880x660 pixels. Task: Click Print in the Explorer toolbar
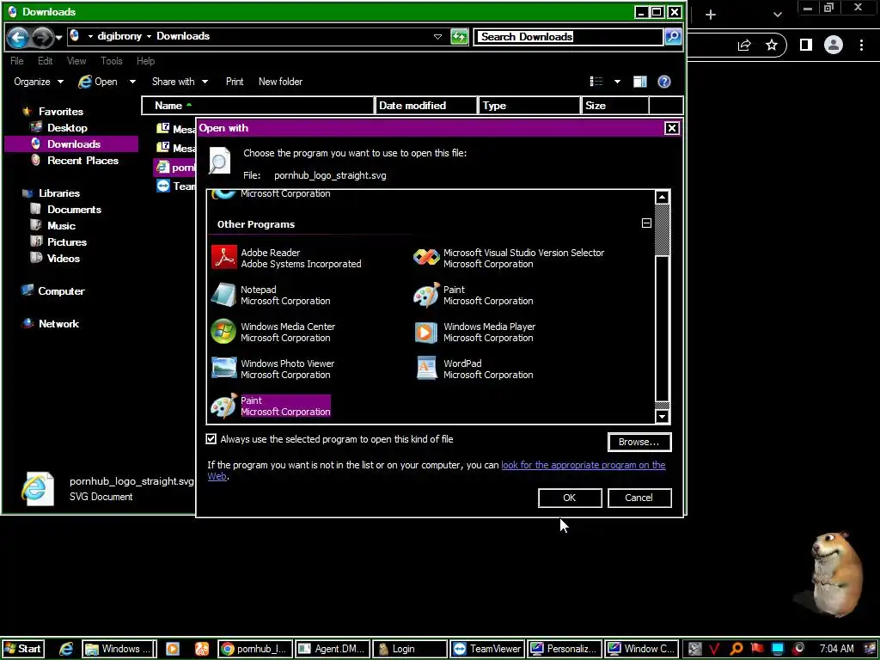(235, 82)
